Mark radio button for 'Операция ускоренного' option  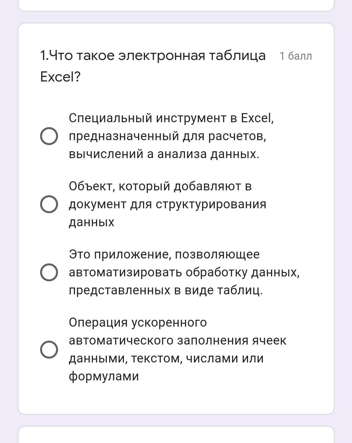point(49,349)
